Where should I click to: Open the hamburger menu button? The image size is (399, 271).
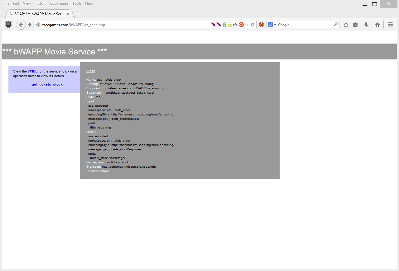390,25
